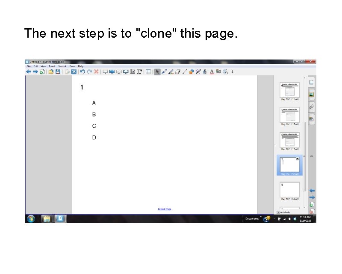Open the Windows Start button
The height and width of the screenshot is (274, 342).
[30, 219]
